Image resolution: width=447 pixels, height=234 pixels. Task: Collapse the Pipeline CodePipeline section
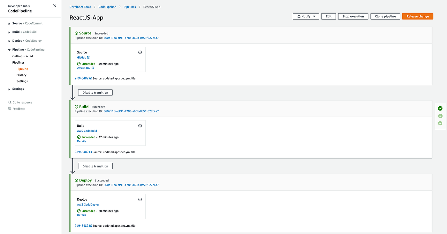tap(10, 50)
